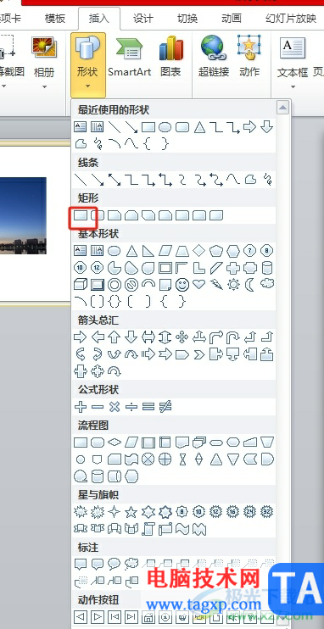Open the 幻灯片放映 tab
Viewport: 324px width, 629px height.
pyautogui.click(x=291, y=19)
